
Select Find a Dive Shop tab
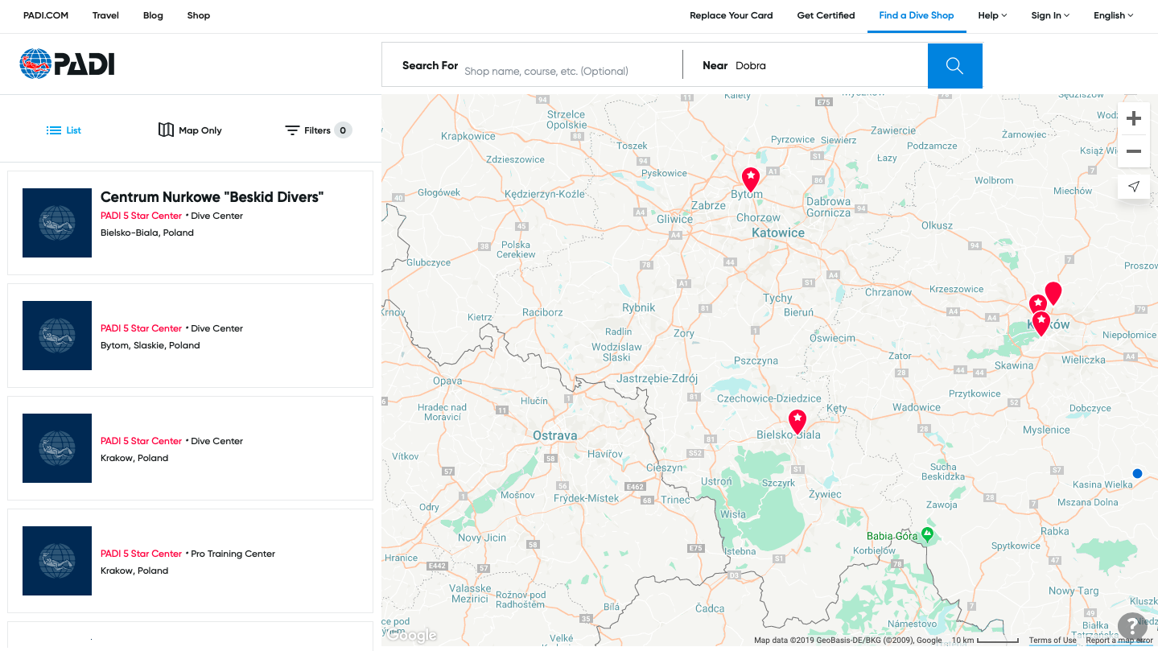[917, 15]
